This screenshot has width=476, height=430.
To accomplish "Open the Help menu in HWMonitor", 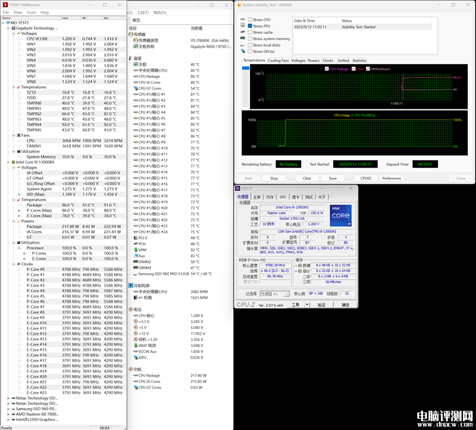I will (x=45, y=12).
